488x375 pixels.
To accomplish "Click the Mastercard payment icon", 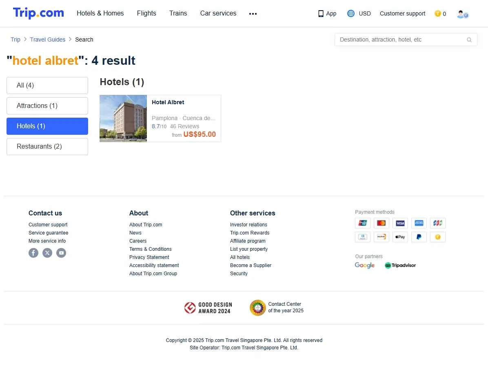I will coord(381,223).
